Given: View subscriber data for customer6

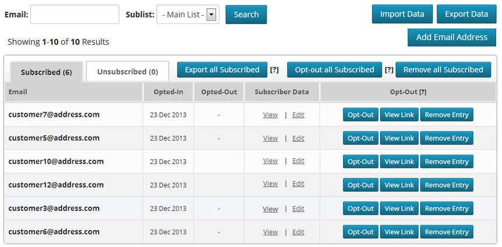Looking at the screenshot, I should coord(271,232).
